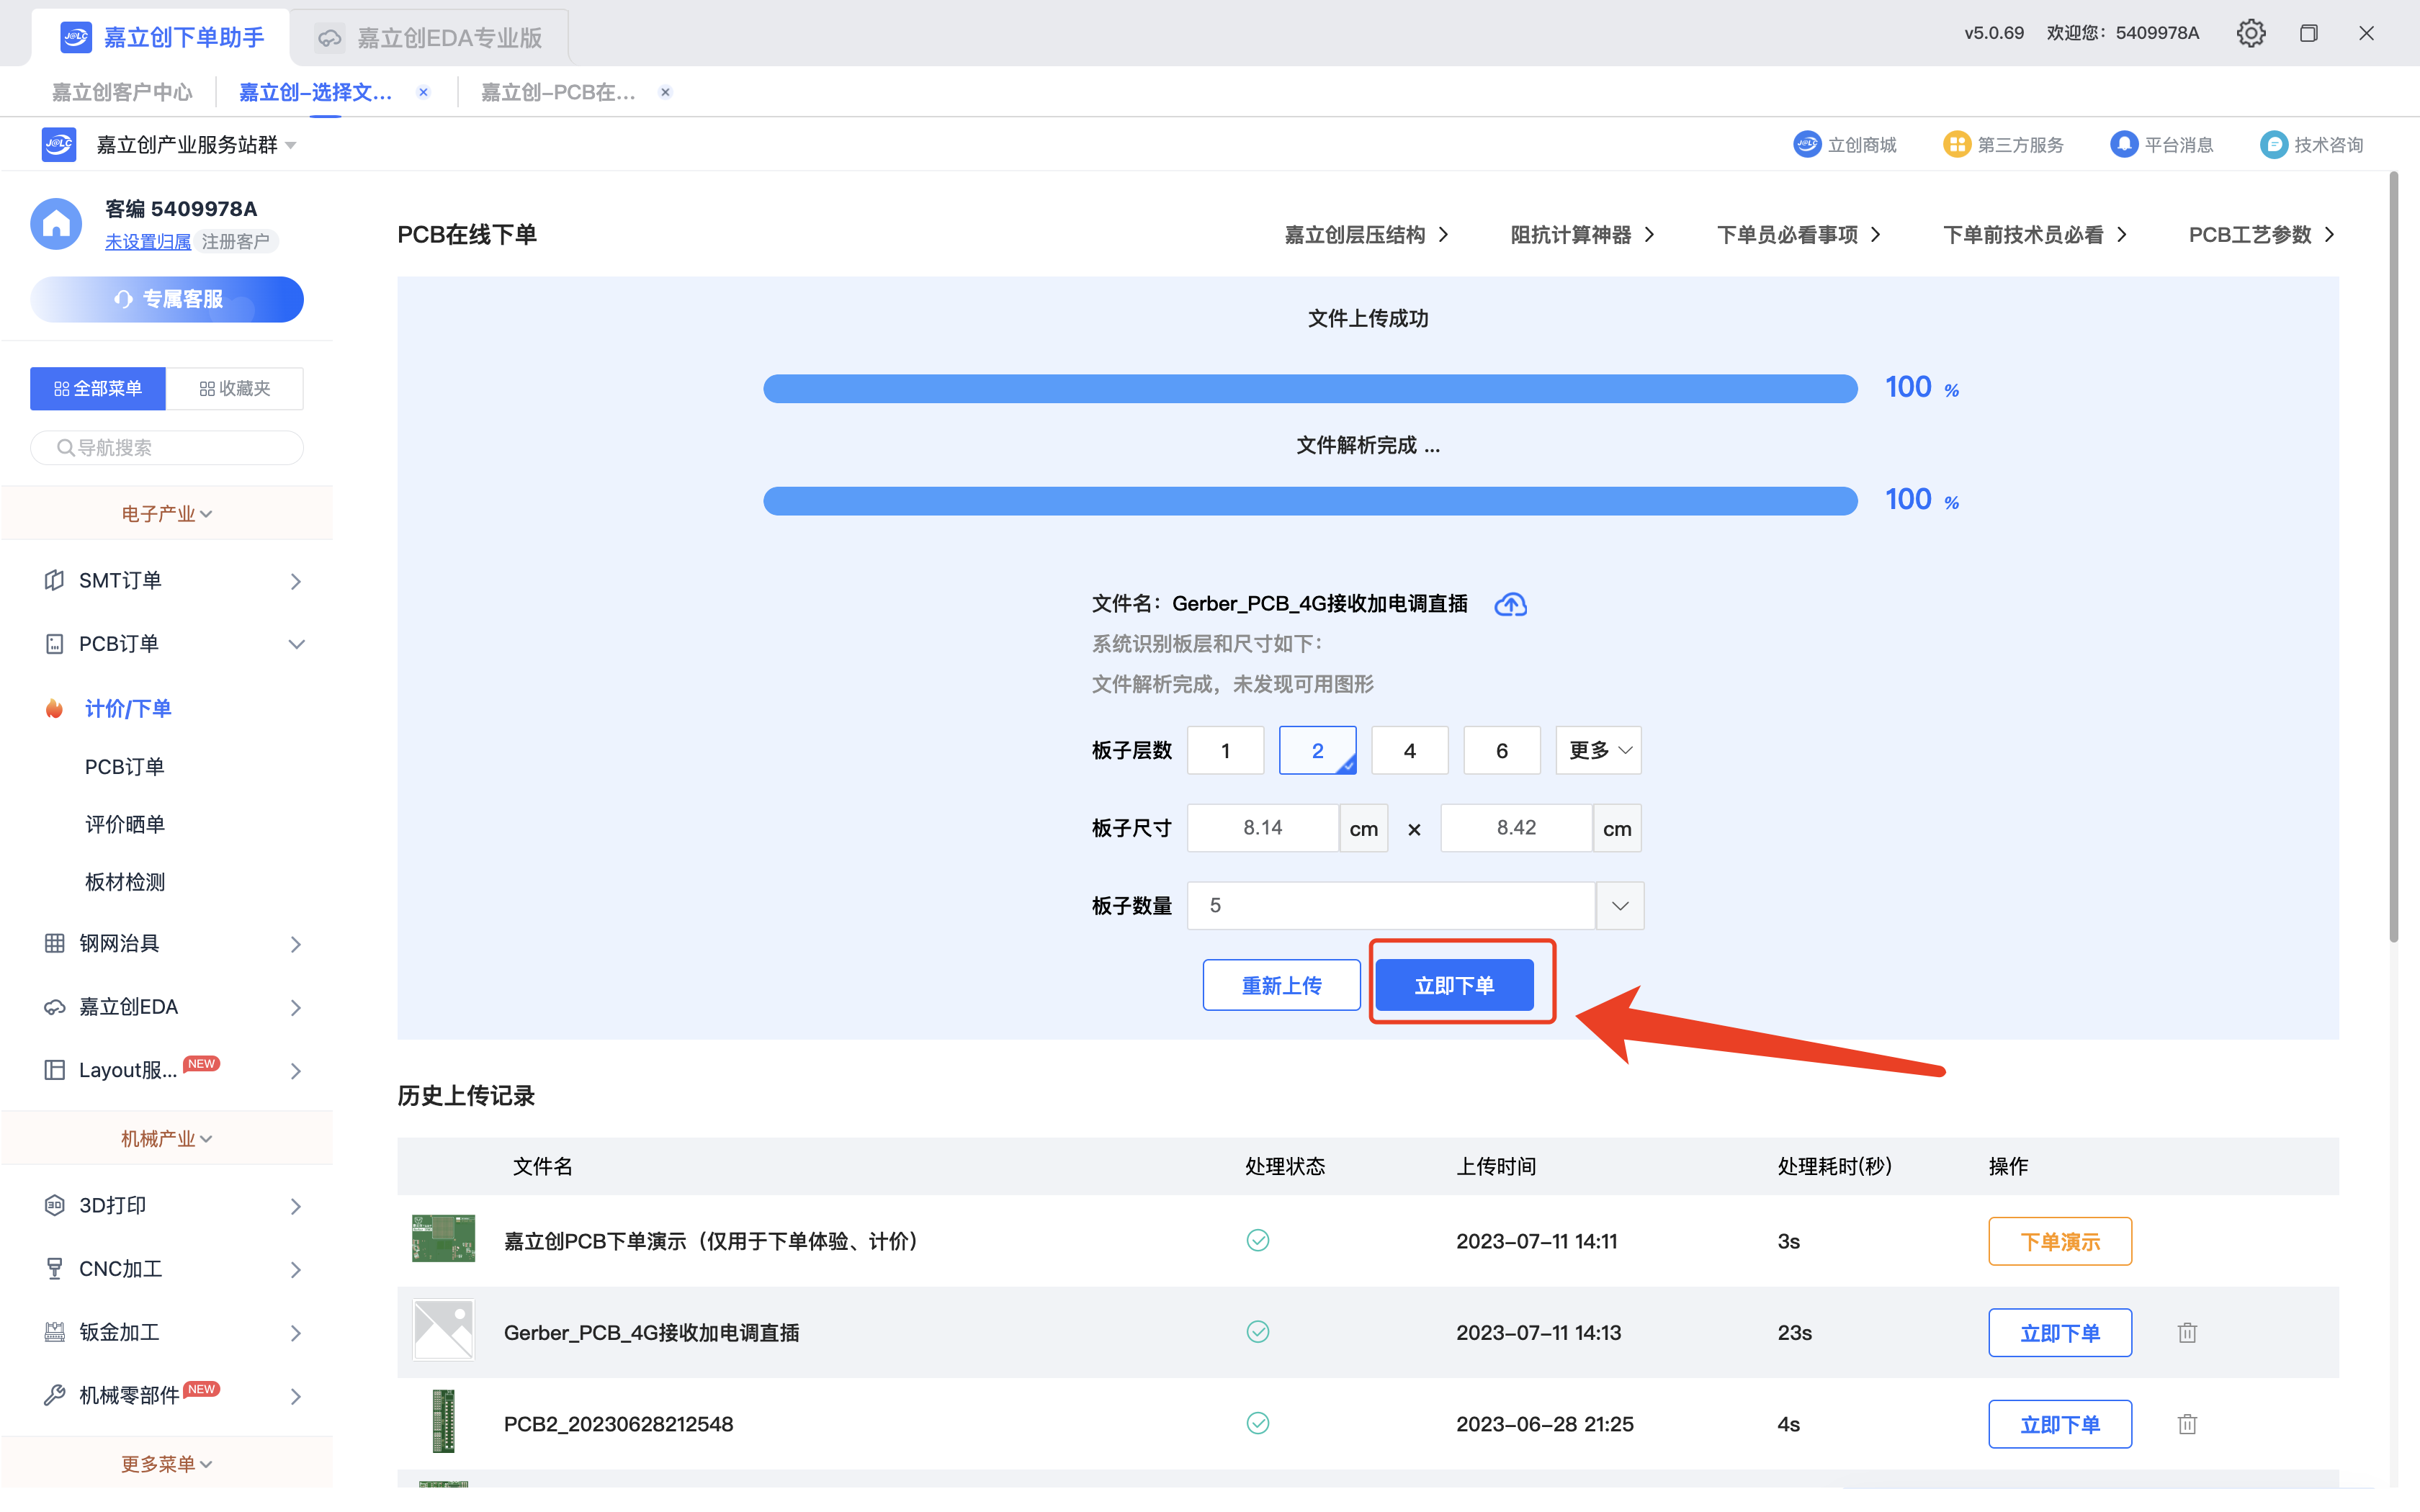
Task: Click the 机械零部件 wrench icon
Action: (x=54, y=1395)
